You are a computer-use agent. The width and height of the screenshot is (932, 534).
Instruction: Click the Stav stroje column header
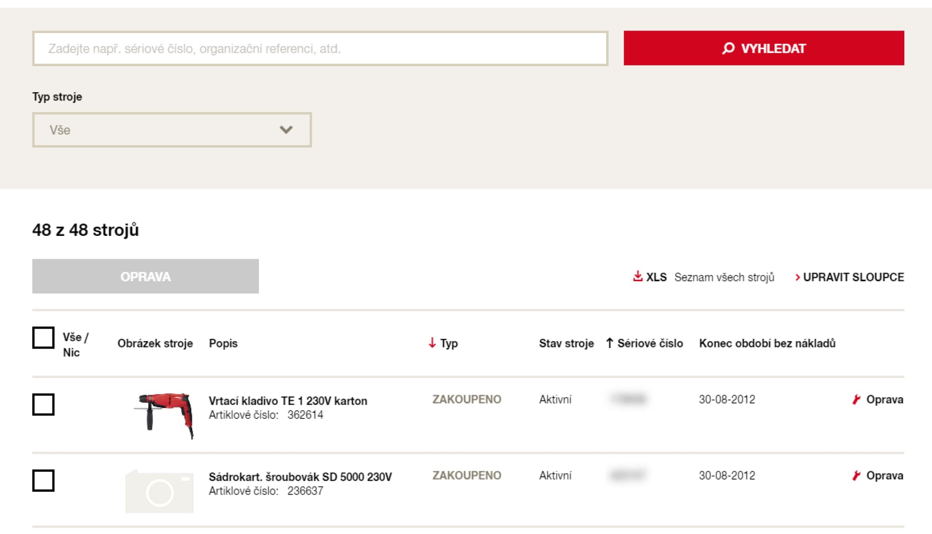(566, 343)
